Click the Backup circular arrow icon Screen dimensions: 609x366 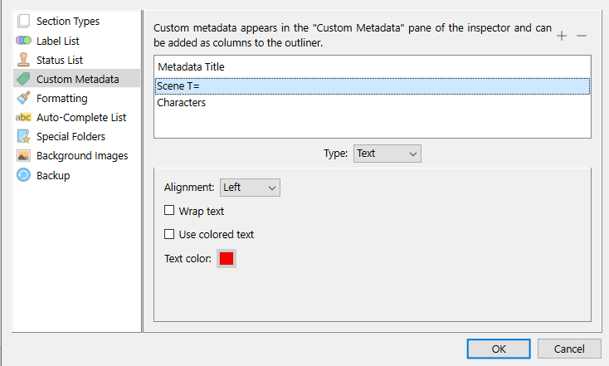23,175
